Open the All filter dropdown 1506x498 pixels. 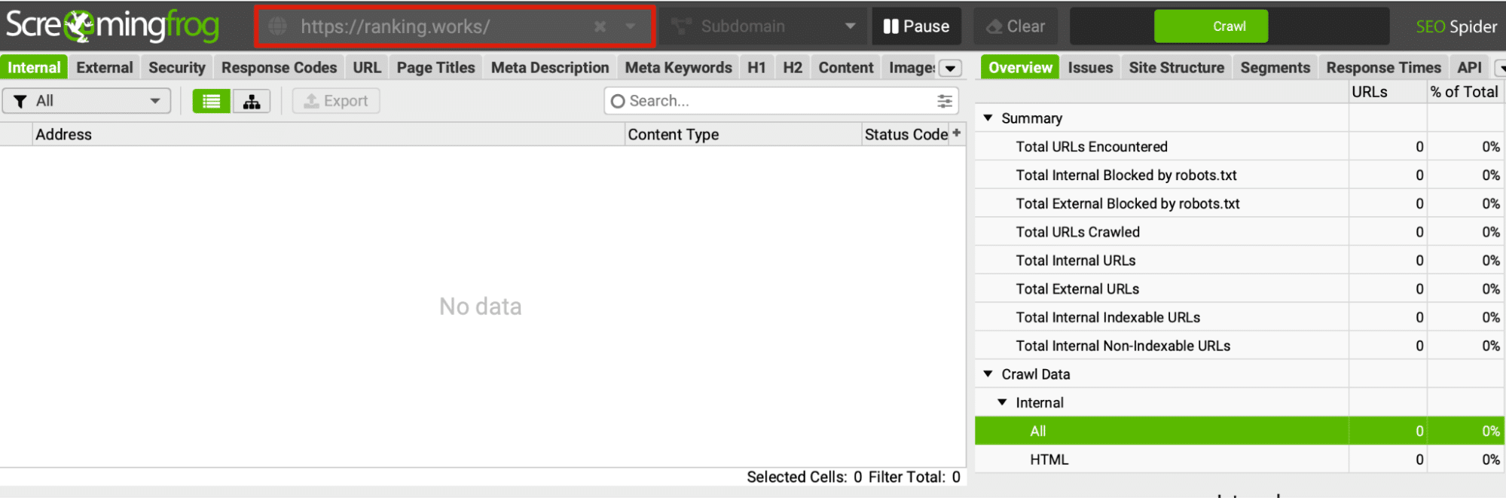pos(87,101)
